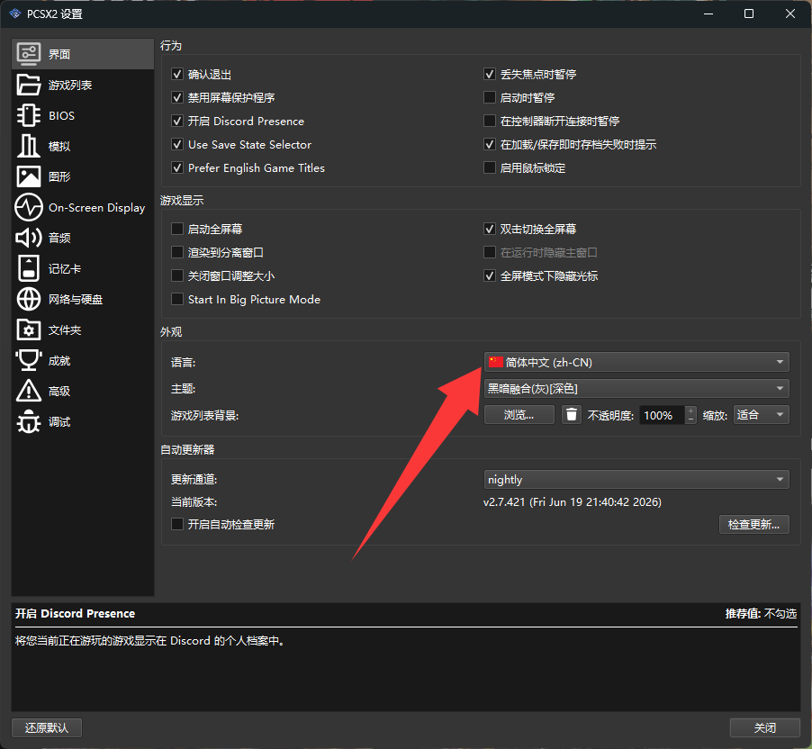This screenshot has width=812, height=749.
Task: Select the 音频 speaker icon
Action: coord(29,238)
